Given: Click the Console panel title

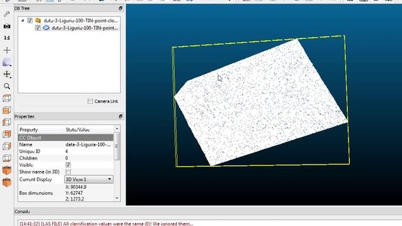Looking at the screenshot, I should (x=23, y=212).
